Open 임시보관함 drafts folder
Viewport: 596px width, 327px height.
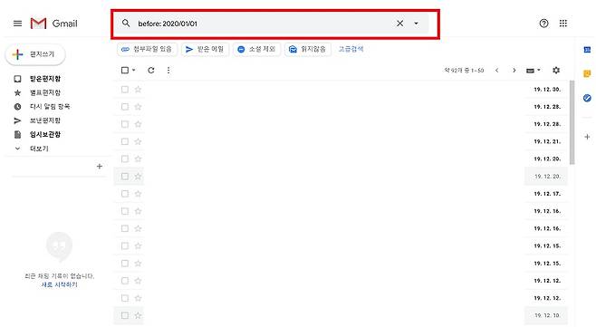45,135
